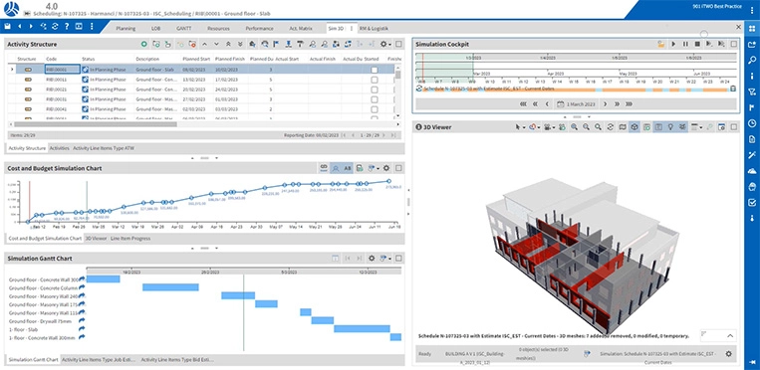The image size is (760, 370).
Task: Click the search magnifier in right sidebar
Action: [x=752, y=60]
